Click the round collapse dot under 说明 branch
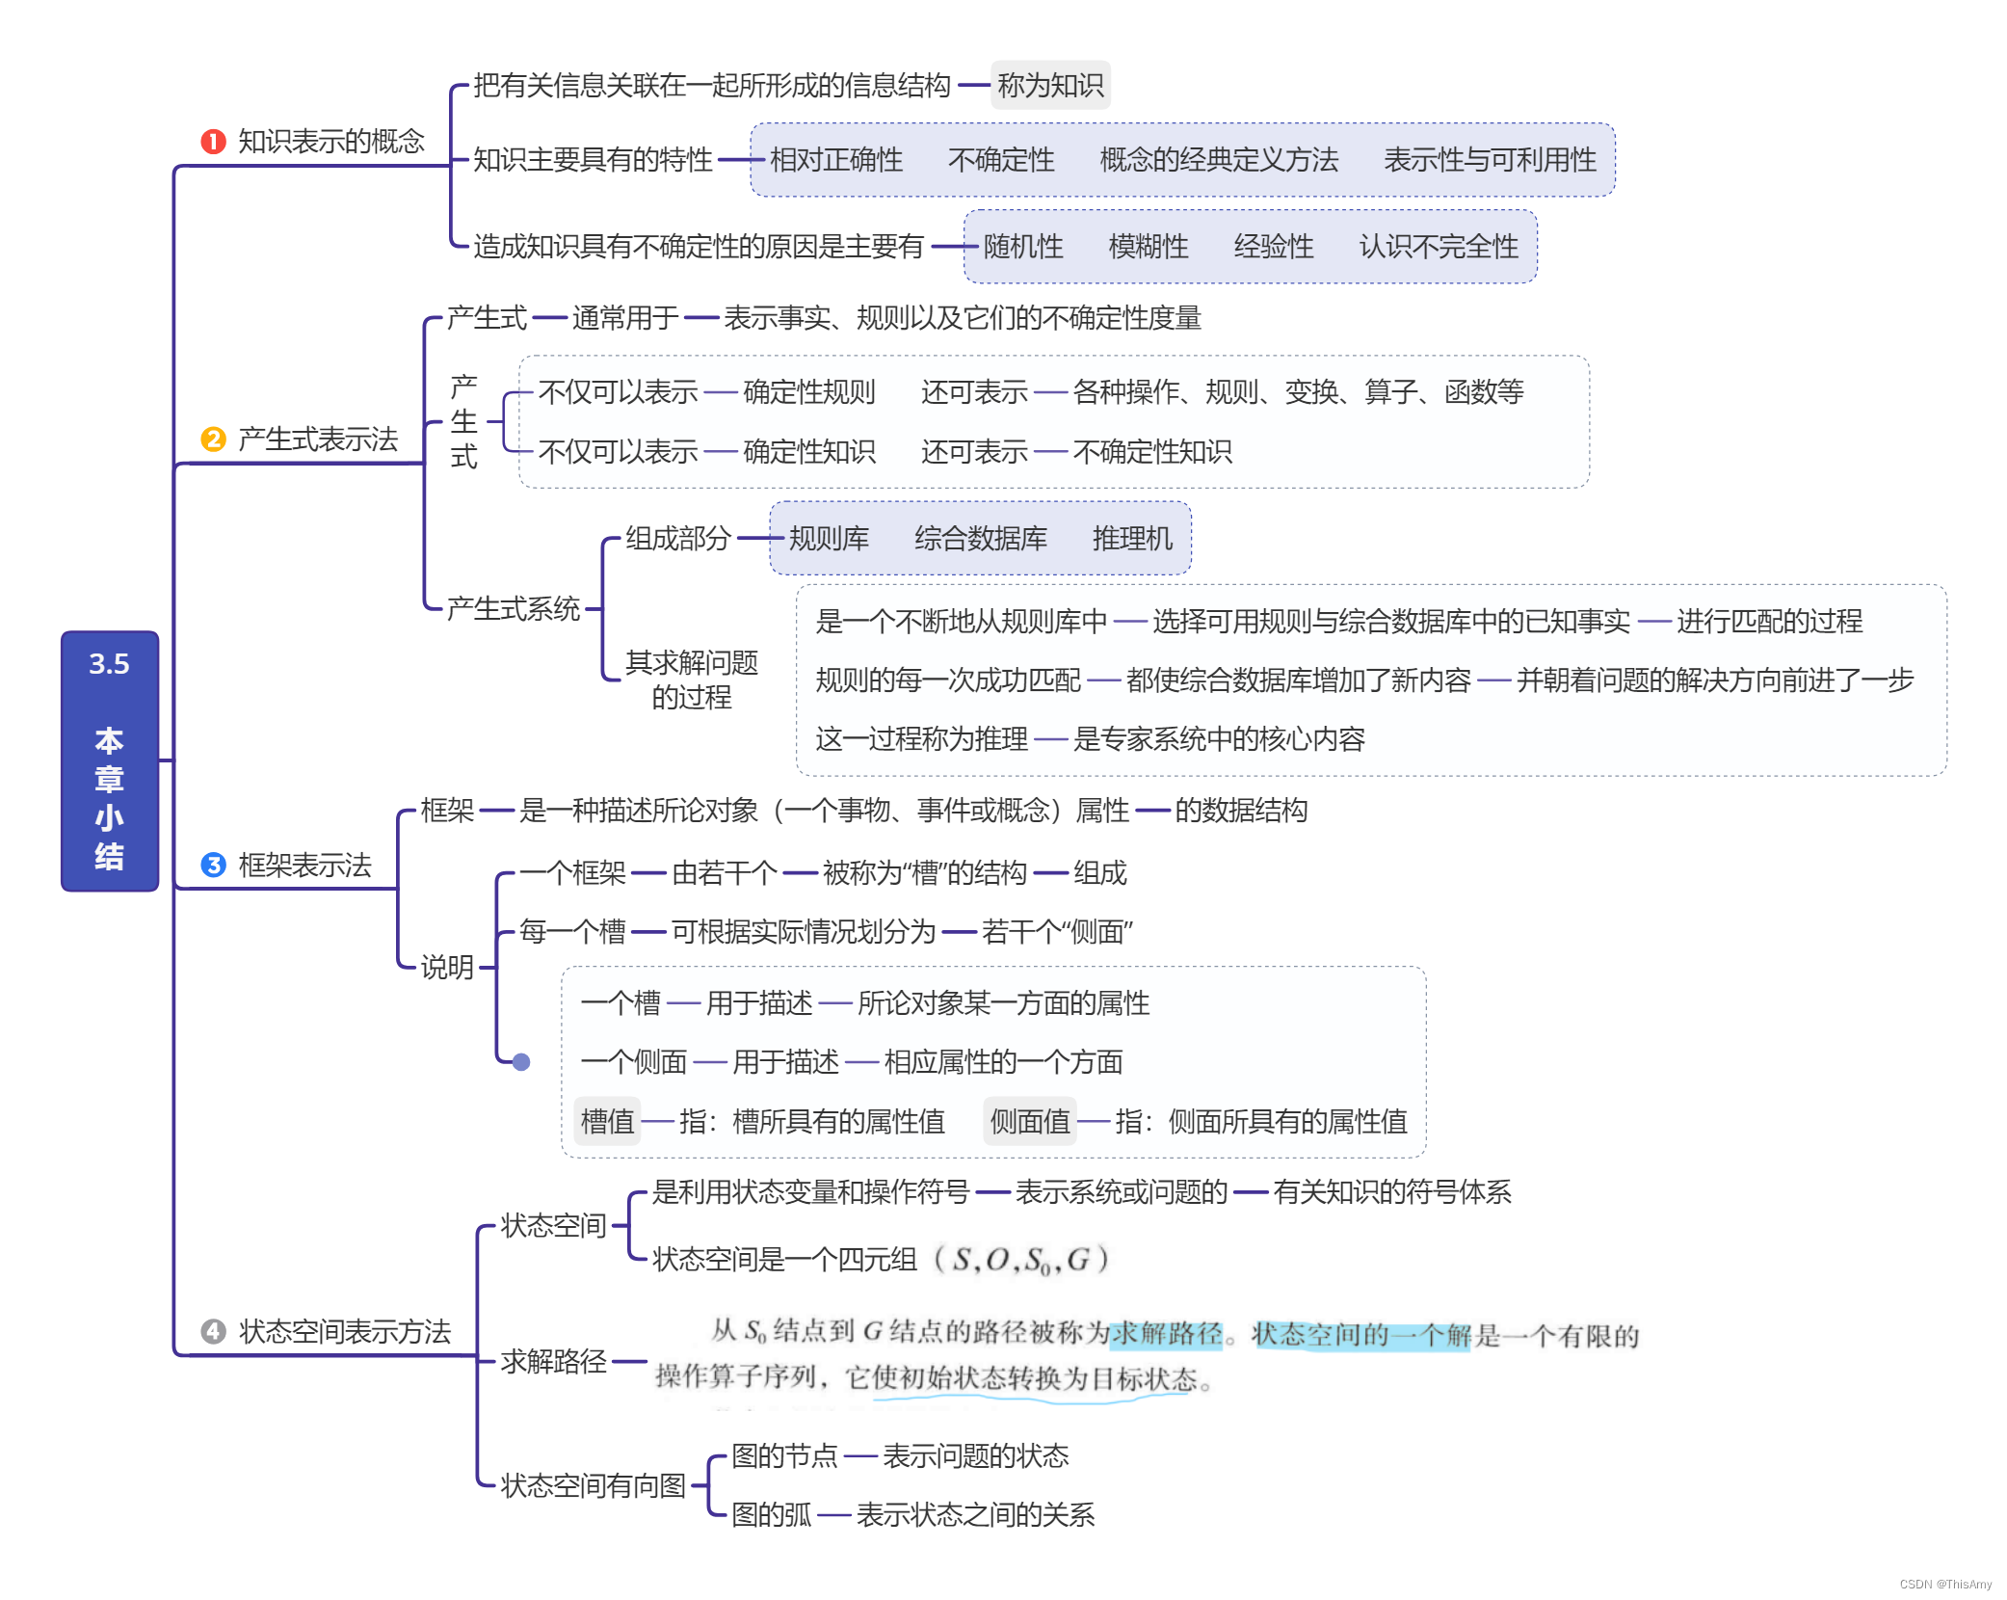Image resolution: width=2007 pixels, height=1600 pixels. click(x=521, y=1062)
